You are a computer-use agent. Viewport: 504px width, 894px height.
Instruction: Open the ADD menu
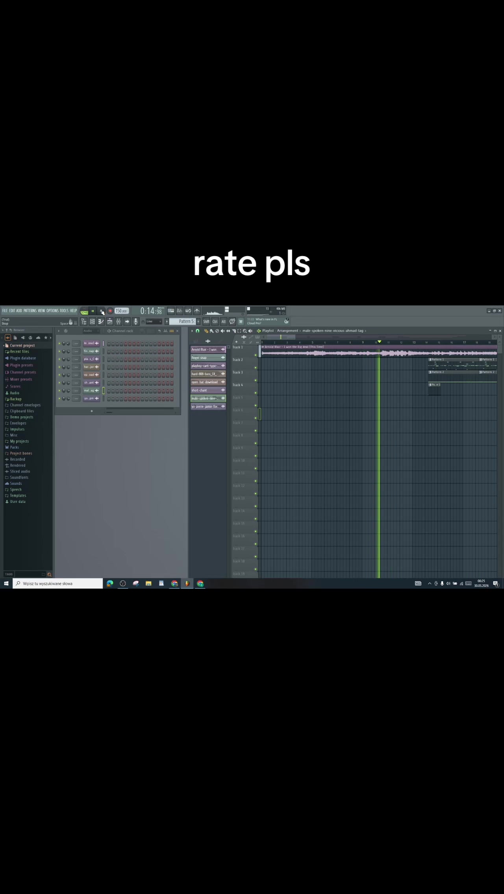pos(19,311)
